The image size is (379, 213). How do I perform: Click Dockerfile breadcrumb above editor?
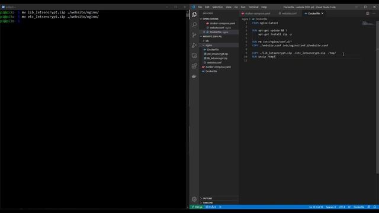261,19
